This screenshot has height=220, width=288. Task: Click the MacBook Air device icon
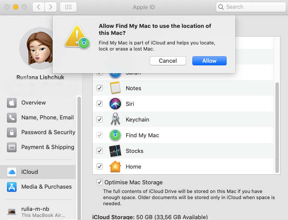(x=12, y=212)
